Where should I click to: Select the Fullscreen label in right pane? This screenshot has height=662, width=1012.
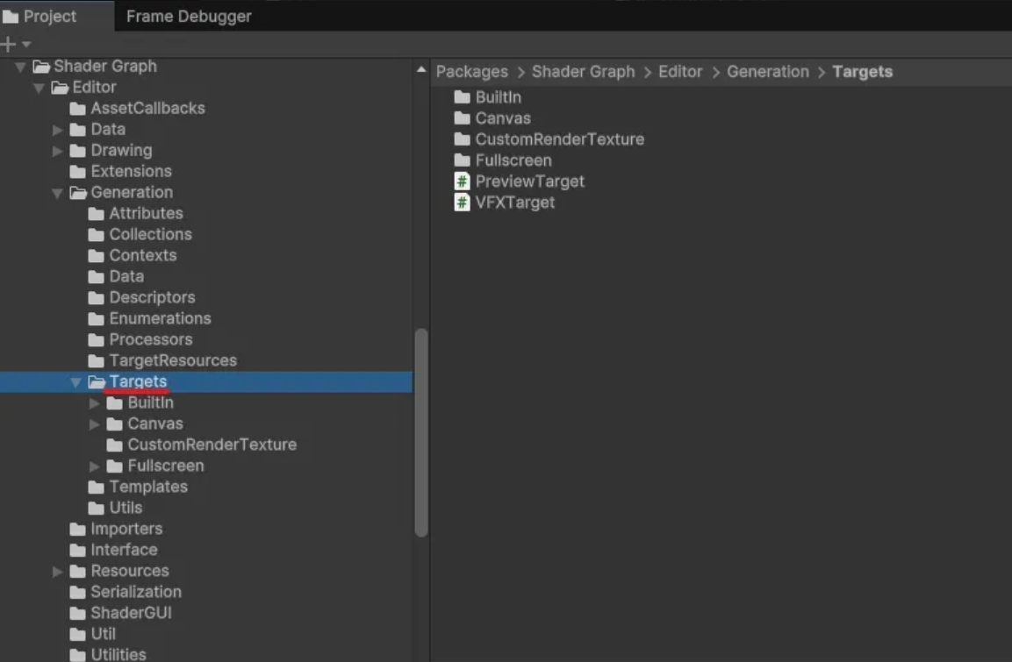point(513,160)
